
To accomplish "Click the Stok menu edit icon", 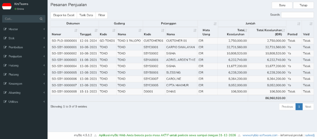I will coord(5,38).
